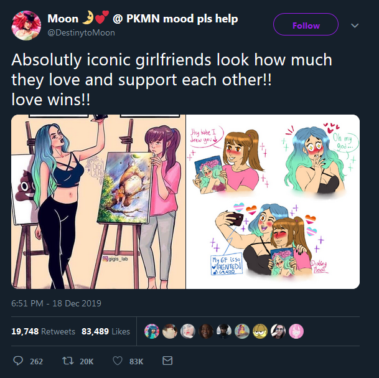Image resolution: width=379 pixels, height=378 pixels.
Task: Open the 6:51 PM - 18 Dec 2019 timestamp
Action: pos(56,303)
